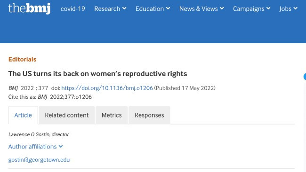Open the covid-19 menu link
The image size is (306, 172).
point(73,9)
